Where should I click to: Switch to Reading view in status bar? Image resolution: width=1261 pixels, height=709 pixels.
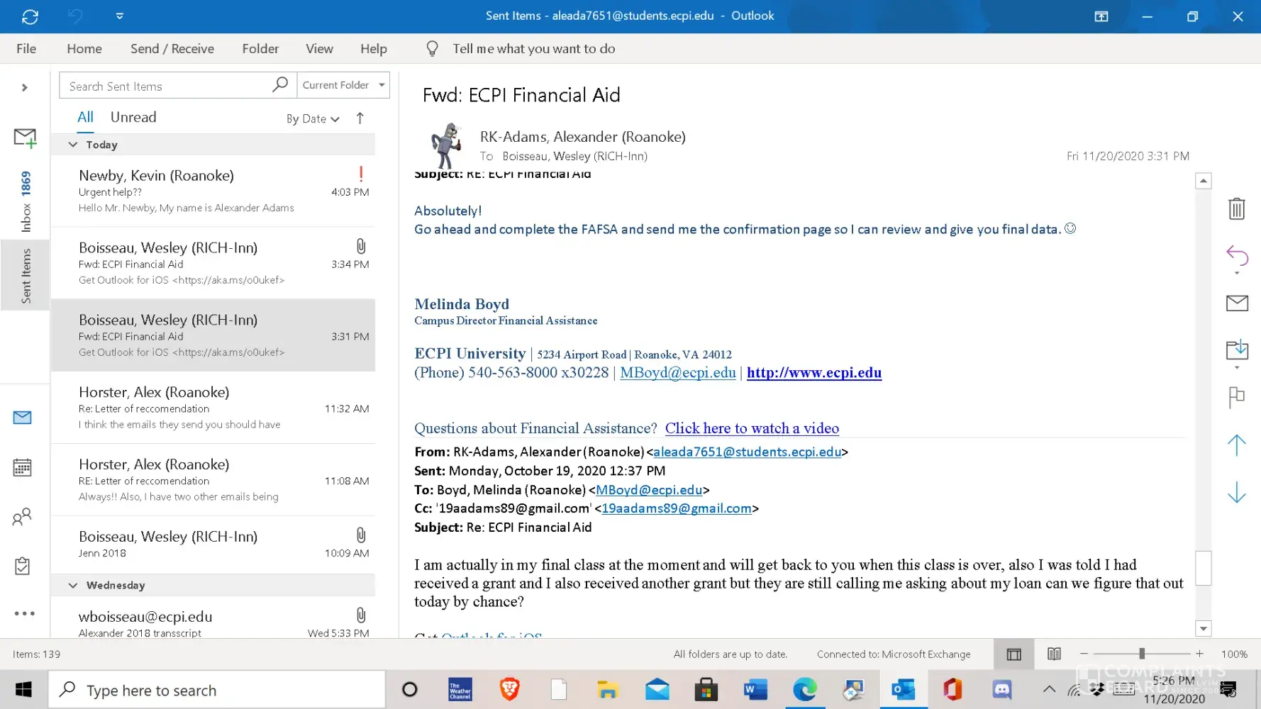pyautogui.click(x=1054, y=654)
